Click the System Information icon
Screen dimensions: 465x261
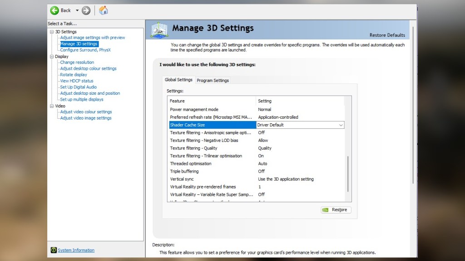[54, 250]
